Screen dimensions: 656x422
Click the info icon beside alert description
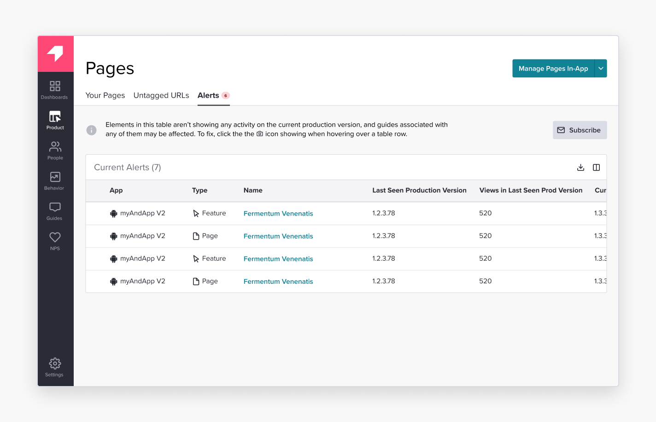point(92,130)
